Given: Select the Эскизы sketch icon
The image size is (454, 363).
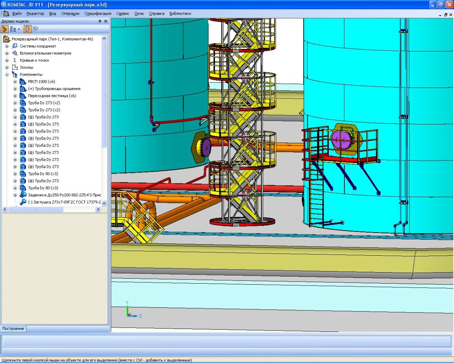Looking at the screenshot, I should pos(15,67).
